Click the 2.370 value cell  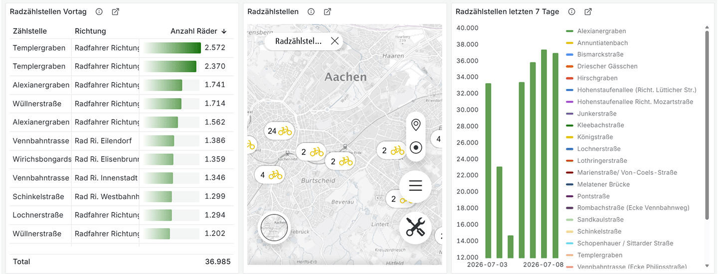coord(215,66)
